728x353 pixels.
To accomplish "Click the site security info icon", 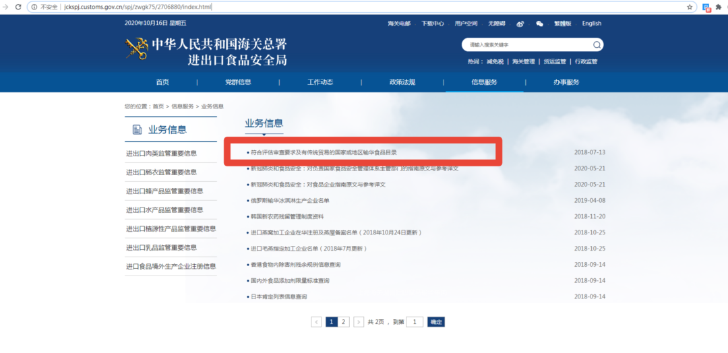I will click(x=34, y=7).
